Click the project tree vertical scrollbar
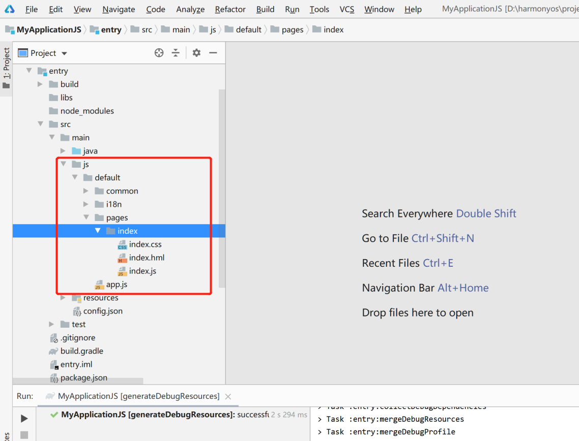Image resolution: width=579 pixels, height=441 pixels. tap(221, 188)
